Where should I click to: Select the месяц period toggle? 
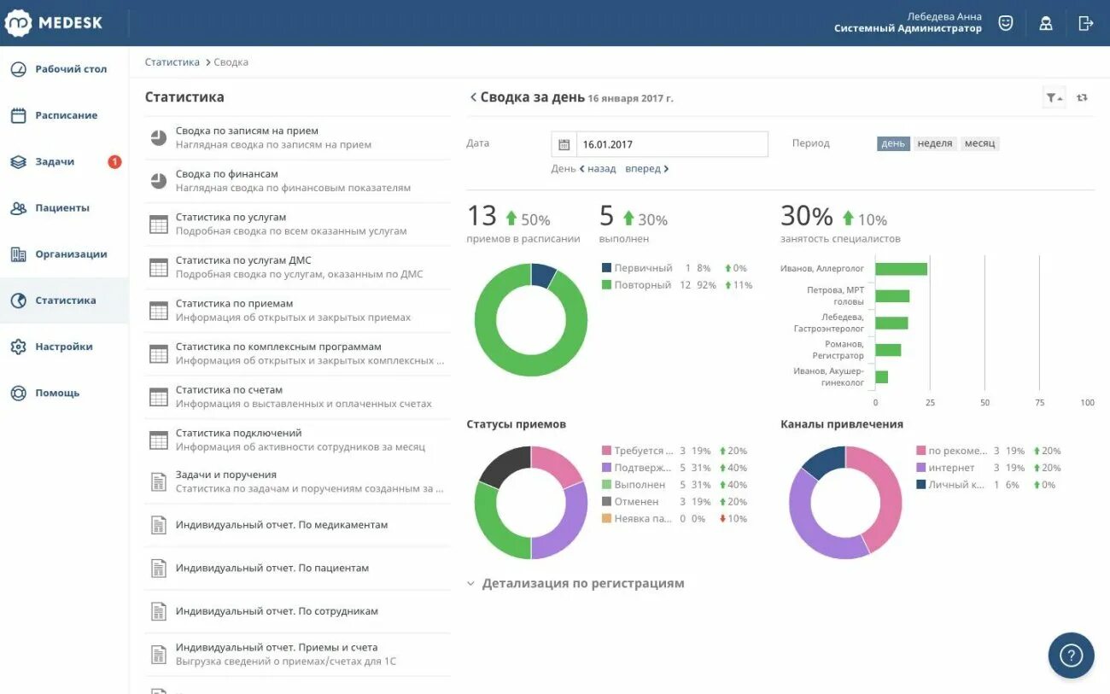[x=980, y=143]
